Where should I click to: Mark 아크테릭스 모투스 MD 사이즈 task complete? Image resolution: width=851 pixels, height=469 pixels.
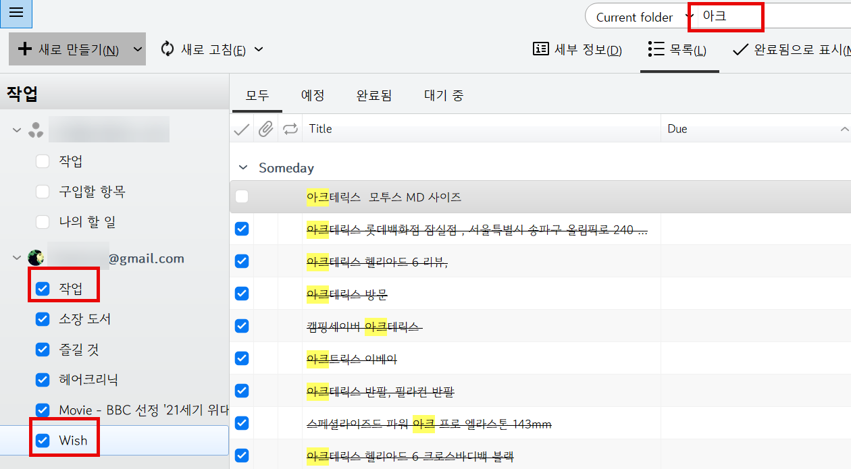coord(242,197)
